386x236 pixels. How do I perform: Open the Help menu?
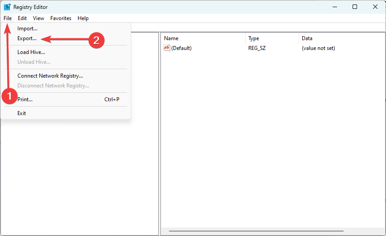tap(83, 18)
